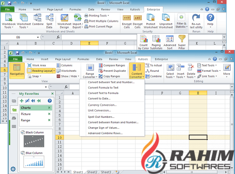235x174 pixels.
Task: Click the Worksheets tool in View group
Action: point(66,71)
